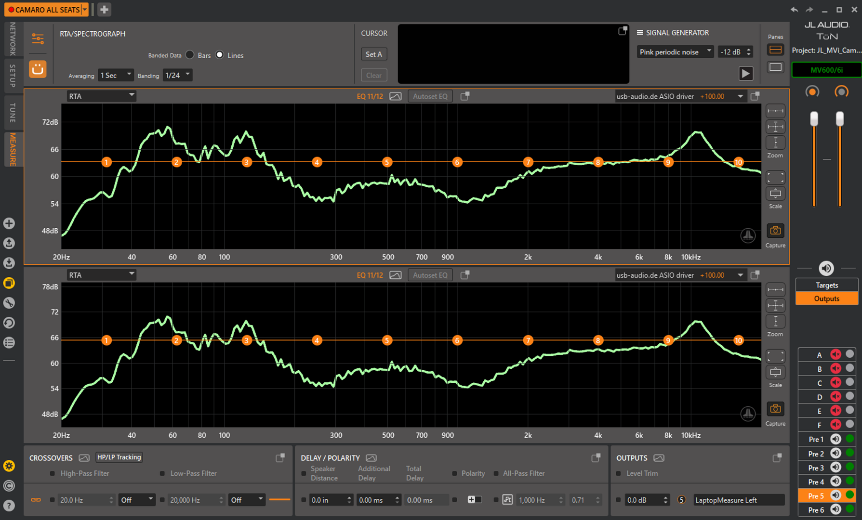862x520 pixels.
Task: Select the Targets tab
Action: (826, 285)
